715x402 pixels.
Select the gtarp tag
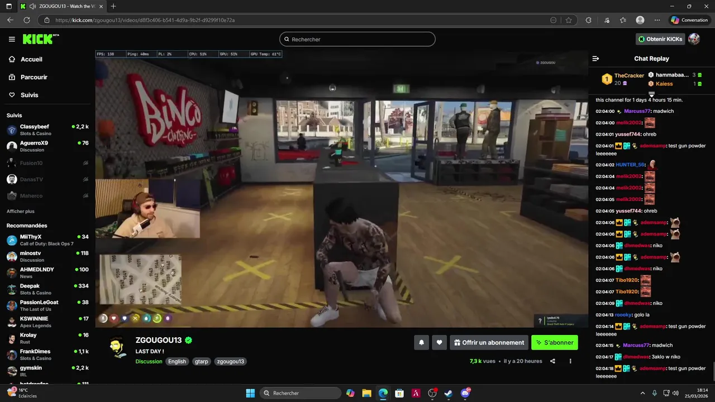point(202,361)
